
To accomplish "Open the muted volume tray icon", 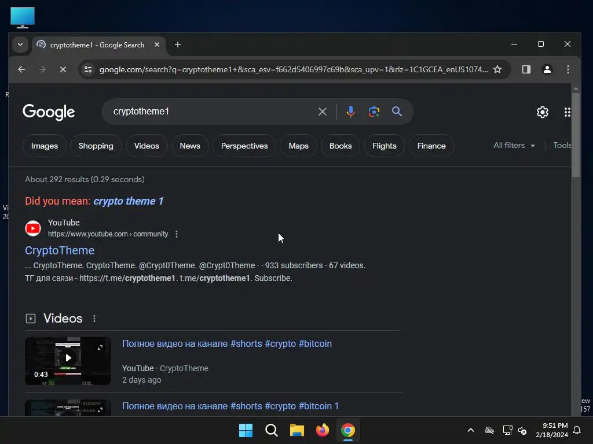I will pos(522,430).
